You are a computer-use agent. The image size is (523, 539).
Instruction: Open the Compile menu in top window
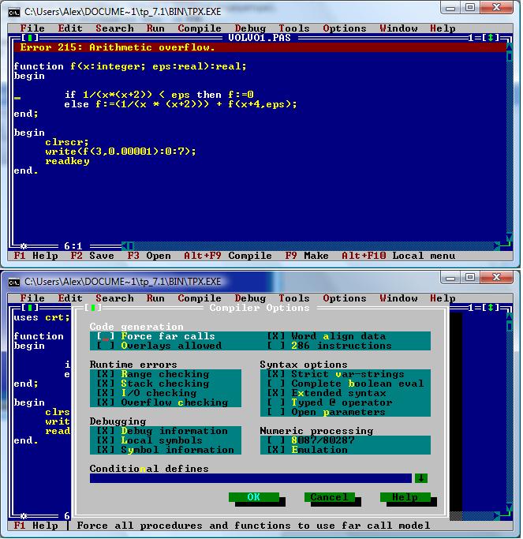[200, 28]
